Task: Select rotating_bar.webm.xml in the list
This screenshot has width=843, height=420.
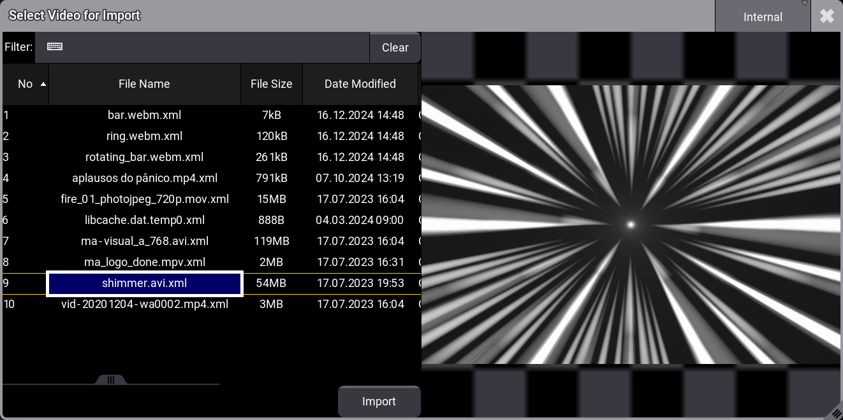Action: click(144, 157)
